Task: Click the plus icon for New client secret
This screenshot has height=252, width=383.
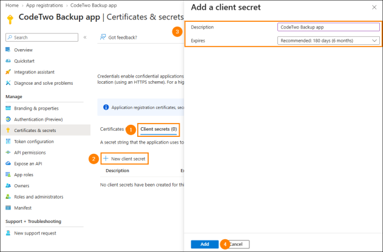Action: (106, 159)
